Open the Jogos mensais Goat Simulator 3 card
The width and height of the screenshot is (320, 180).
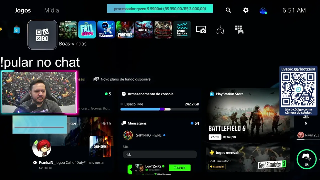248,159
